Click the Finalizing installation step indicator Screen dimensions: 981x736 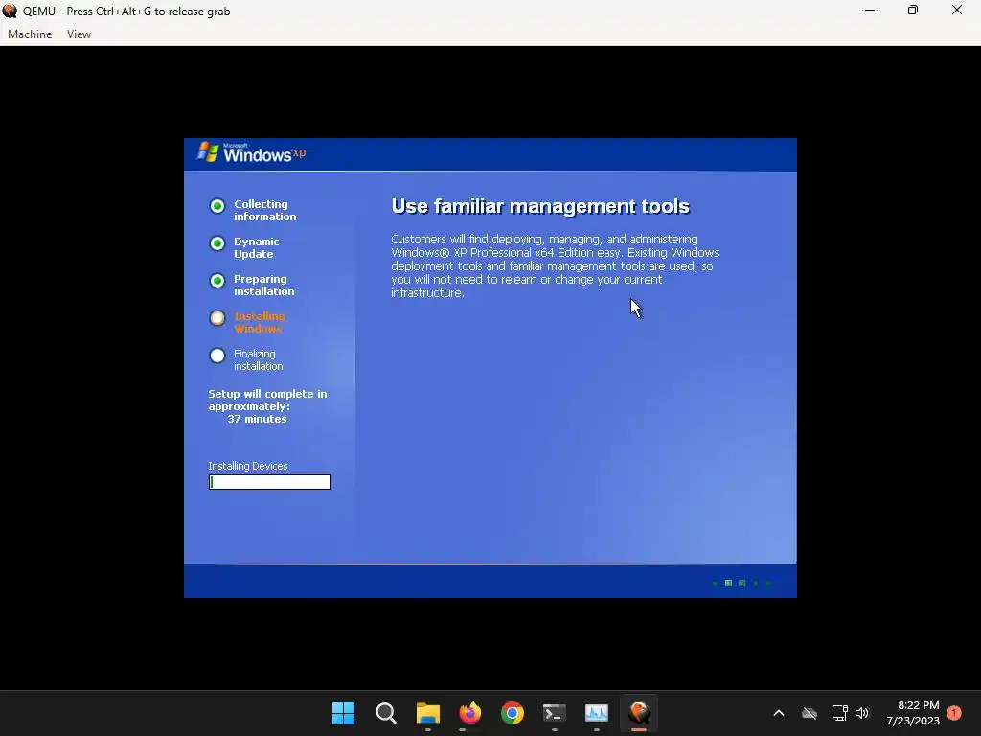pos(217,356)
